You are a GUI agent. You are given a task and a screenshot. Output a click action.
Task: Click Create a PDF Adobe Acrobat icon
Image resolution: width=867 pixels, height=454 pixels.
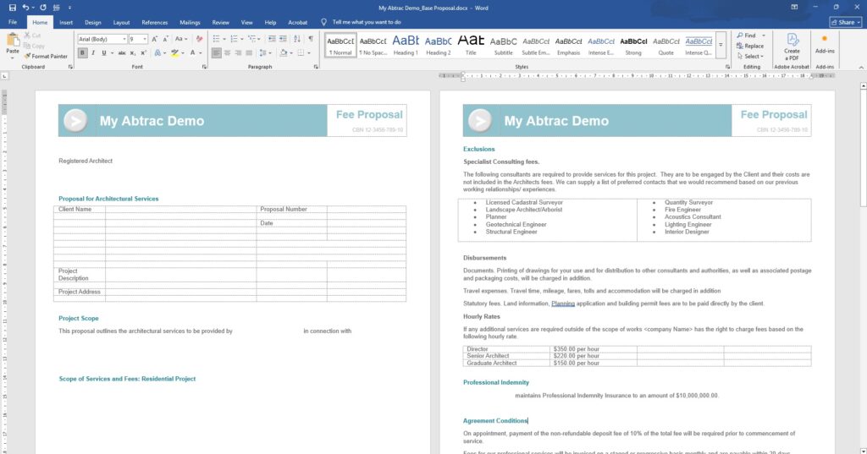(792, 46)
